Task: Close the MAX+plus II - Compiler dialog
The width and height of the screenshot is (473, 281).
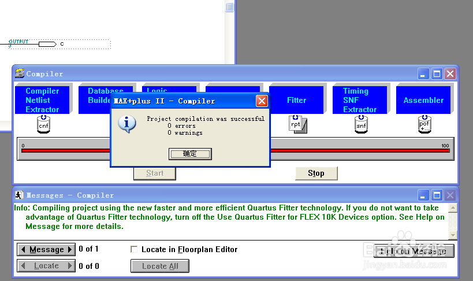Action: pos(262,101)
